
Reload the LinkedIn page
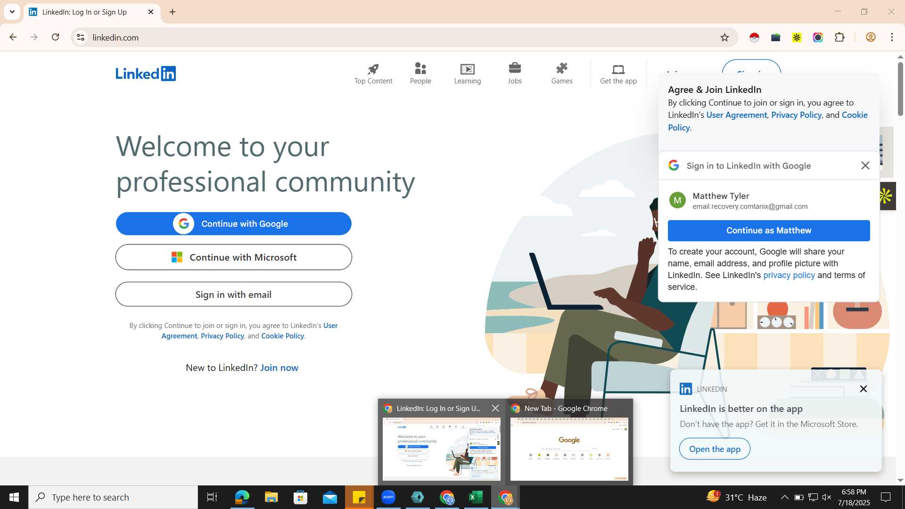tap(55, 37)
